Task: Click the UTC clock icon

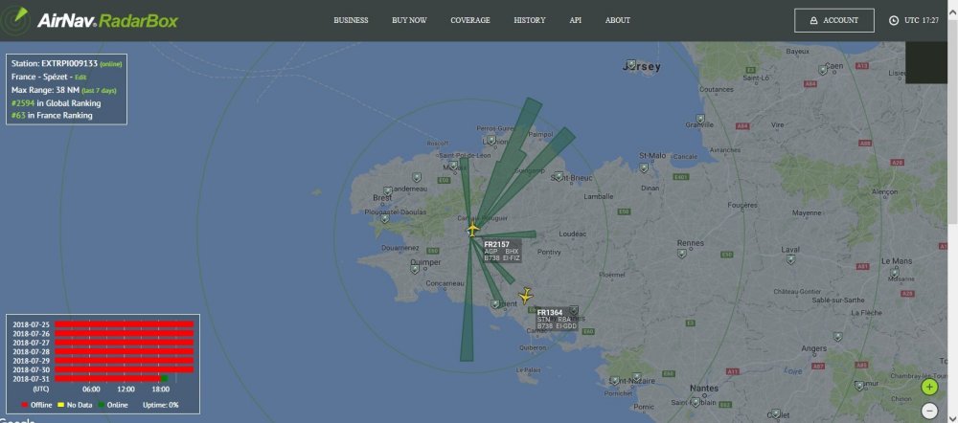Action: [x=894, y=20]
